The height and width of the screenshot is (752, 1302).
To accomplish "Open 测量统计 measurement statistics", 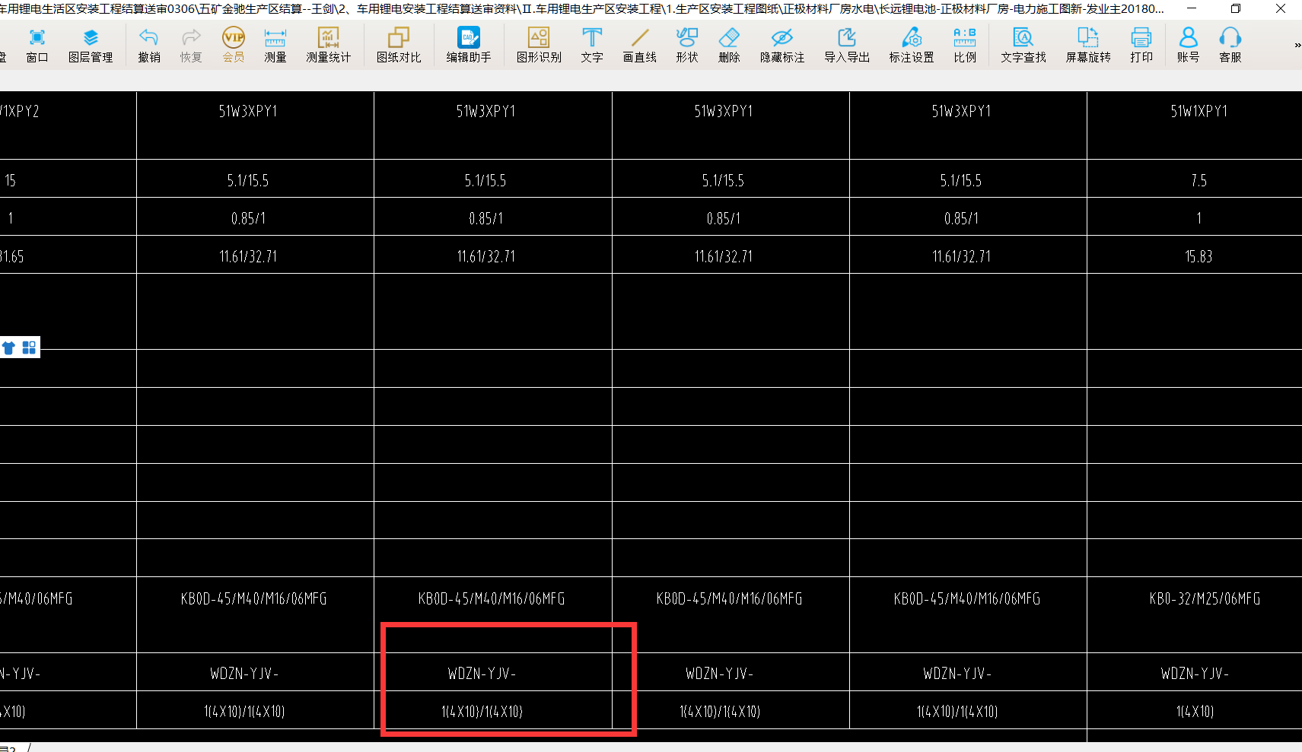I will (328, 45).
